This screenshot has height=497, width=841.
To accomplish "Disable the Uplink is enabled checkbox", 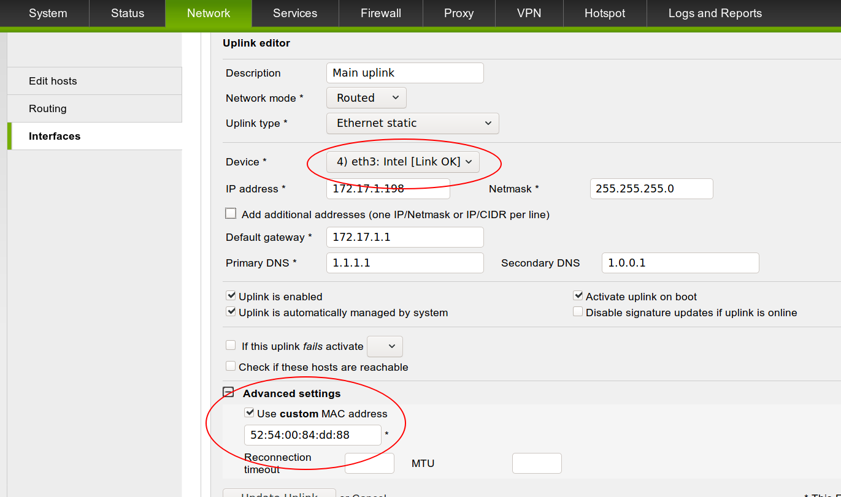I will coord(231,296).
